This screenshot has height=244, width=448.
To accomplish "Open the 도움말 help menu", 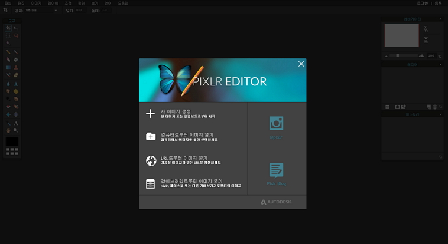I will coord(123,3).
